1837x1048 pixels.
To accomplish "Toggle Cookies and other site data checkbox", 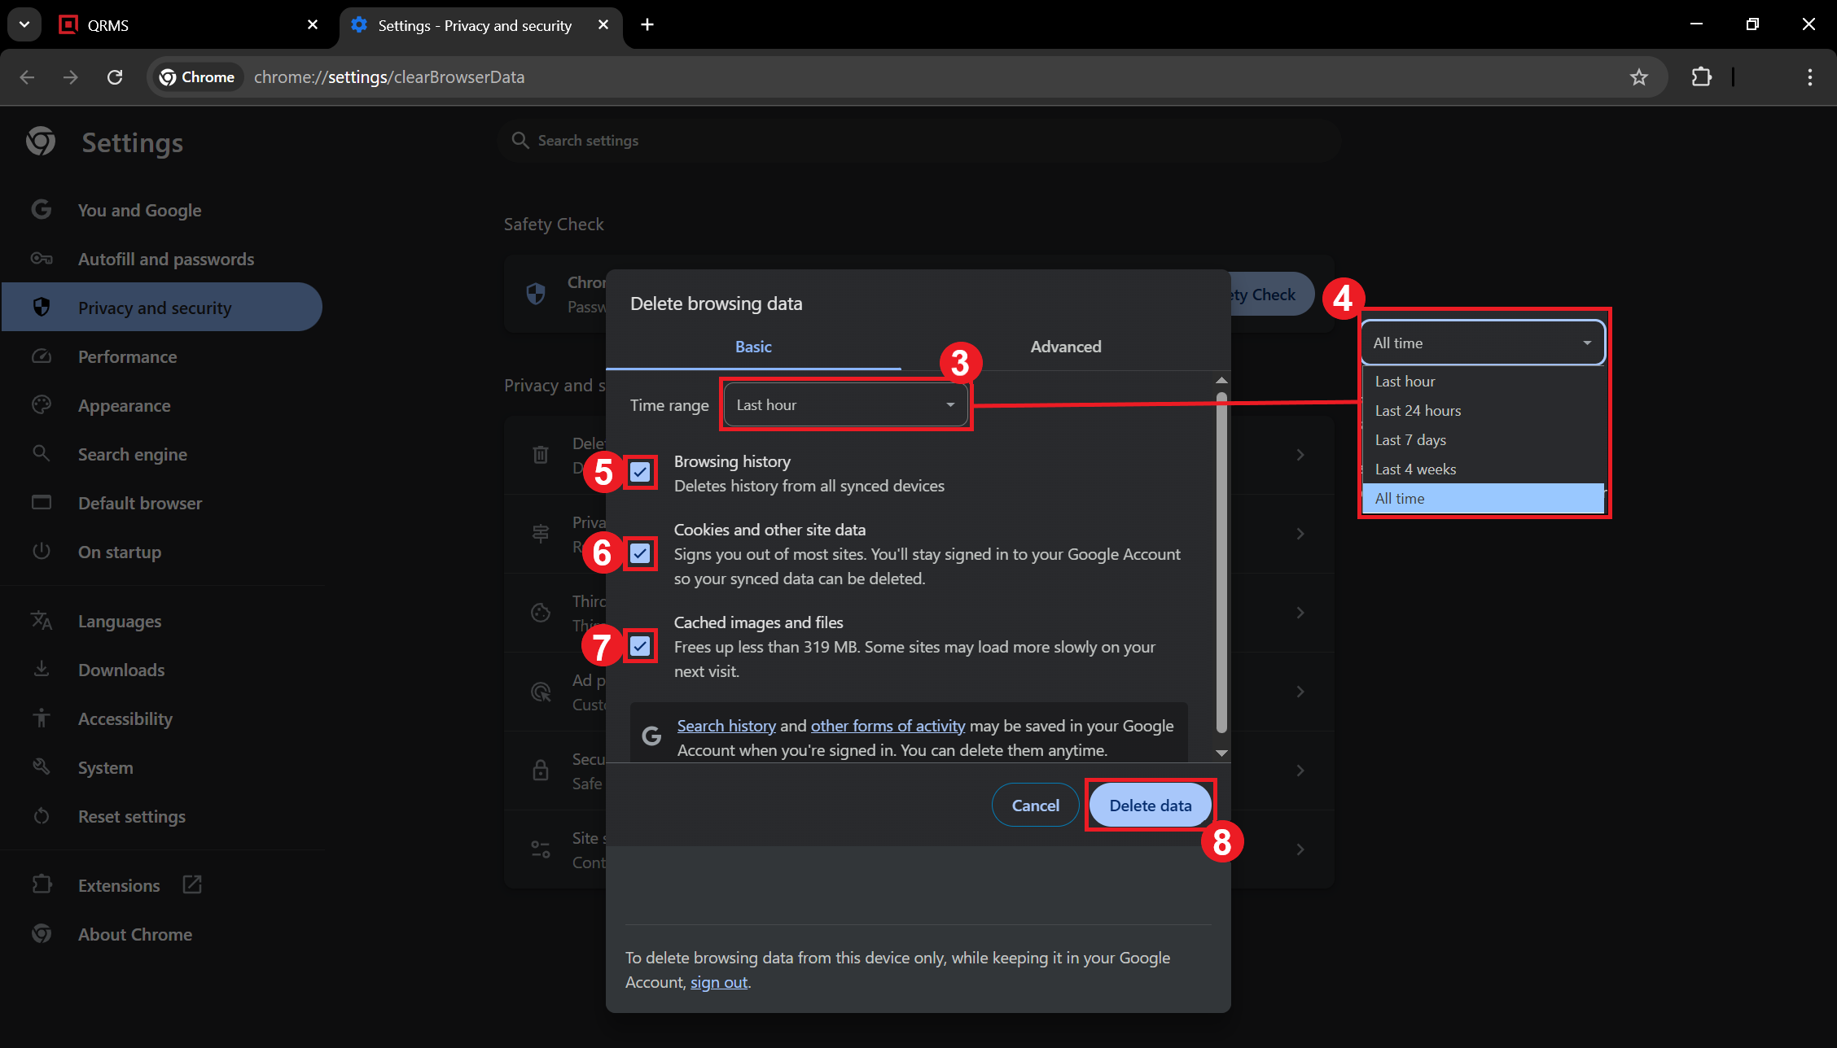I will [x=640, y=553].
